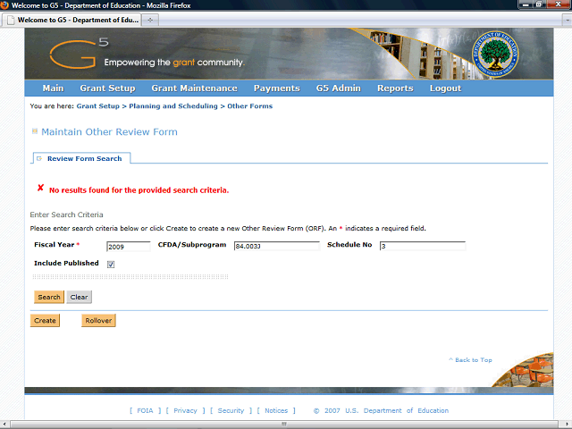Click the Back to Top link
This screenshot has height=429, width=572.
pos(471,360)
